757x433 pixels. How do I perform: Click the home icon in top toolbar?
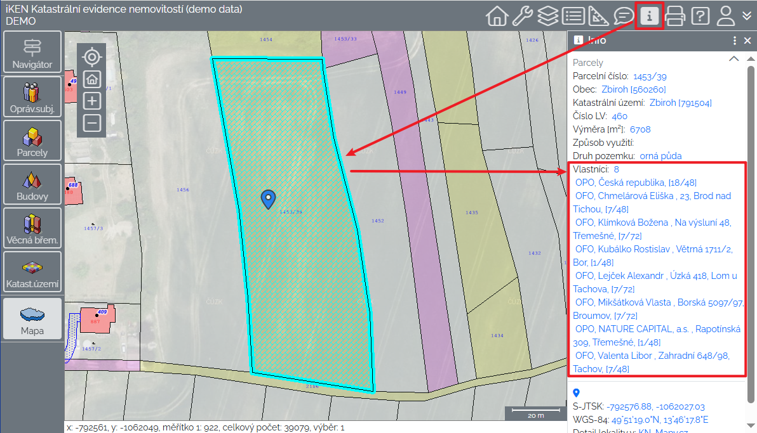point(497,16)
